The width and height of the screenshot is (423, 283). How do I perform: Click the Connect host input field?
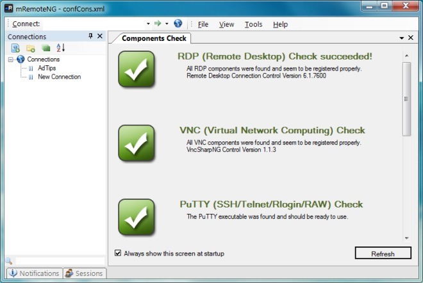[94, 24]
